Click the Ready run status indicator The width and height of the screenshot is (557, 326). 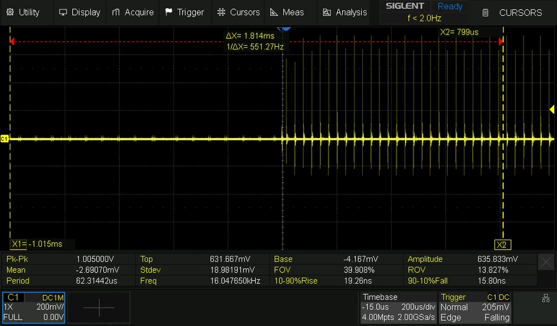pyautogui.click(x=450, y=6)
